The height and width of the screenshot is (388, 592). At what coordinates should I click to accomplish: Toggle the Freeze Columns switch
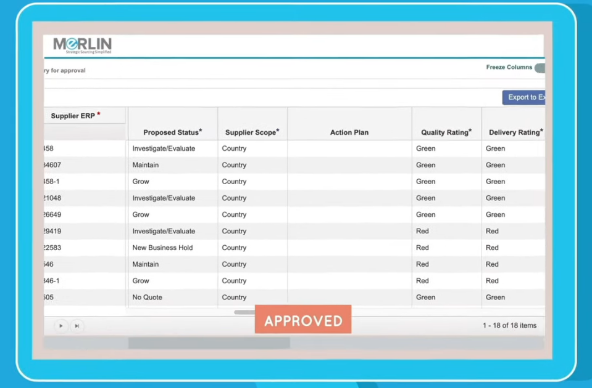pyautogui.click(x=540, y=68)
